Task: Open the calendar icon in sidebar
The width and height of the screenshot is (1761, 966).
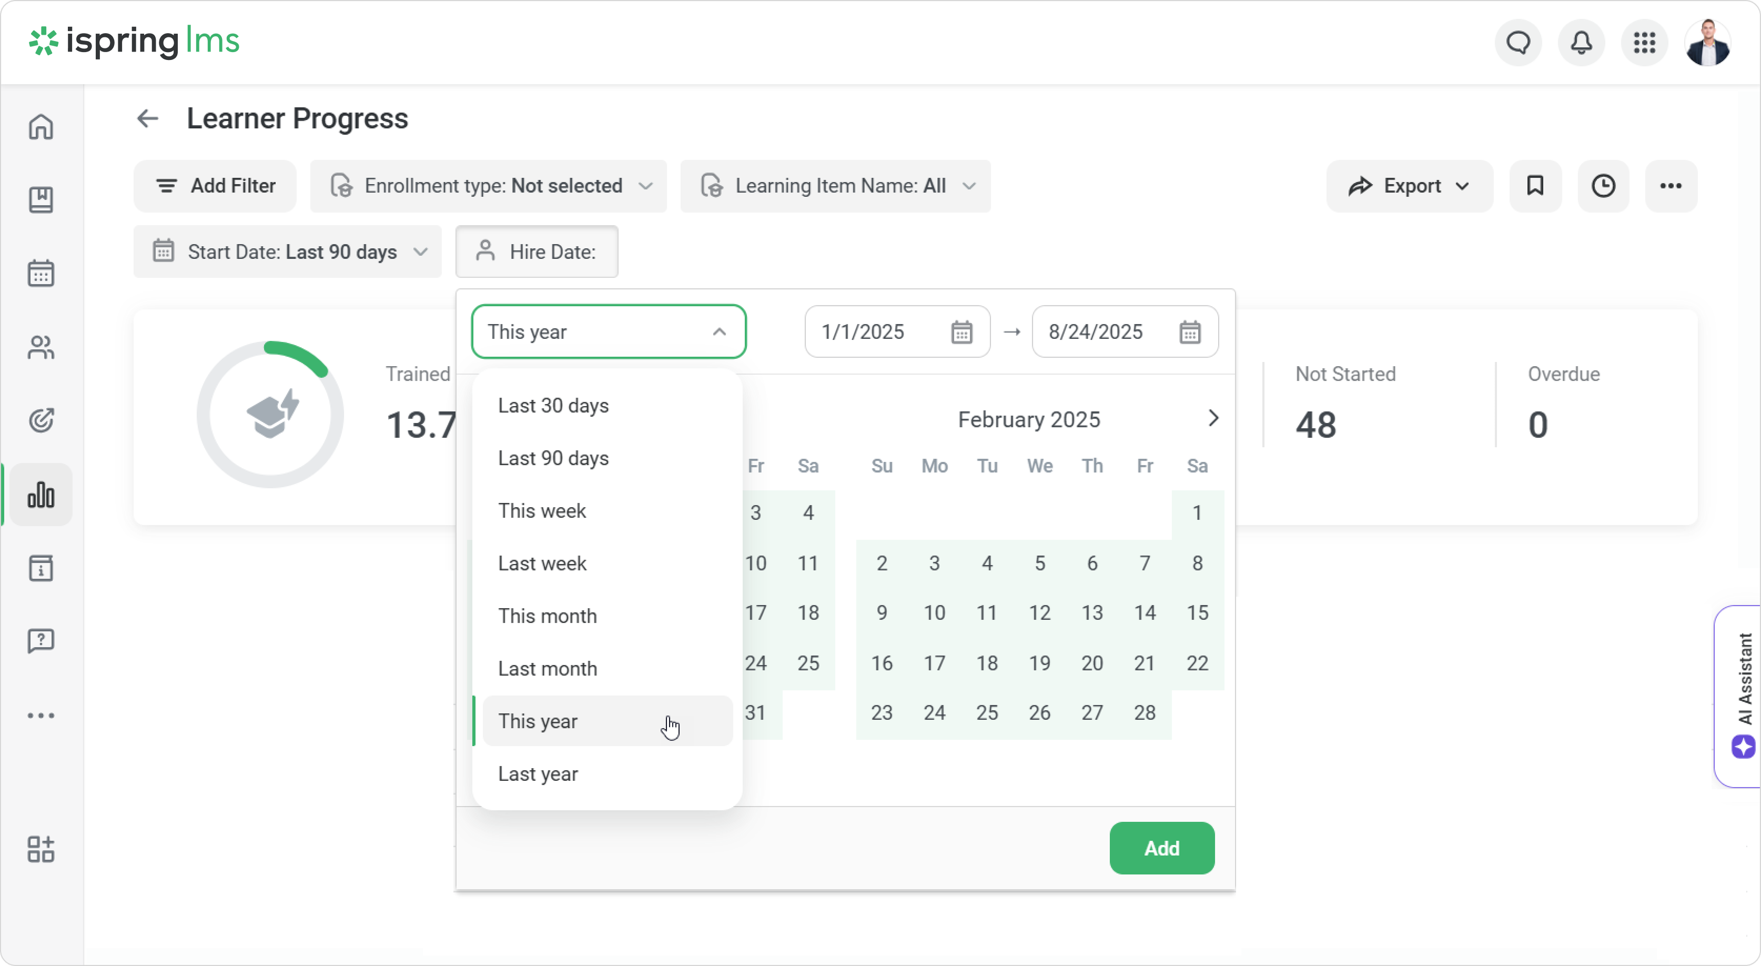Action: pos(41,274)
